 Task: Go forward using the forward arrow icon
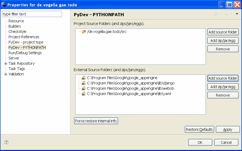(x=226, y=14)
